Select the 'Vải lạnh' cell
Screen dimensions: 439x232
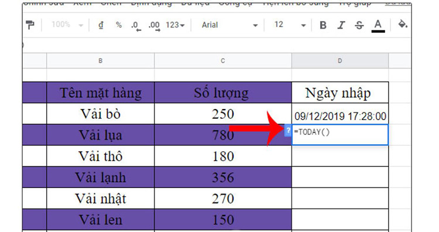click(x=101, y=177)
